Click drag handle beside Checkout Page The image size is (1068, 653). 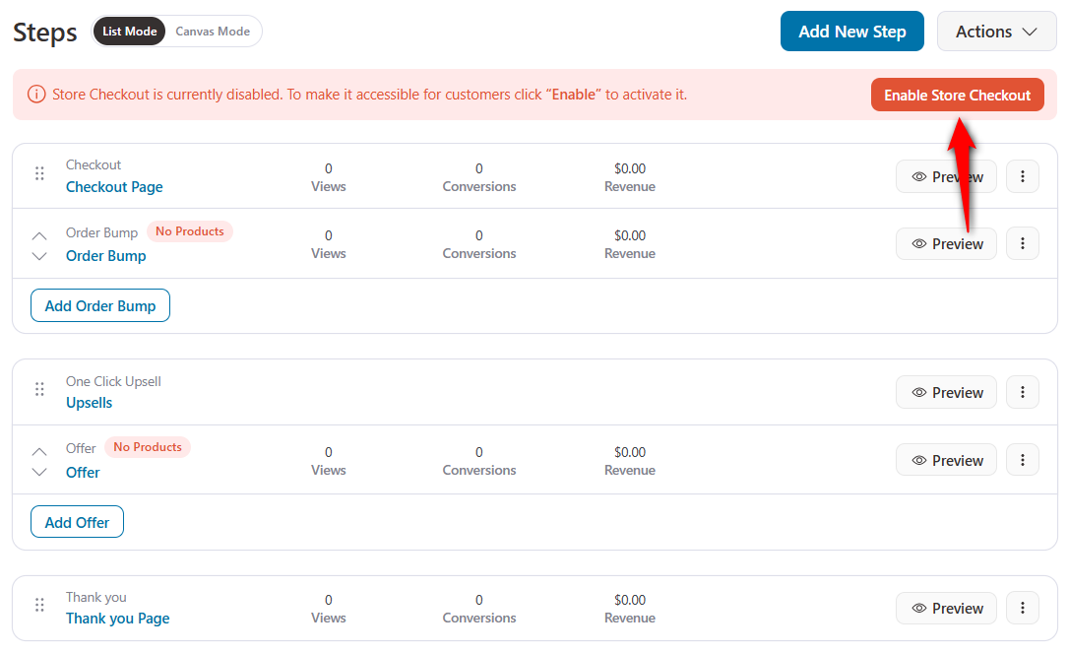pos(39,173)
